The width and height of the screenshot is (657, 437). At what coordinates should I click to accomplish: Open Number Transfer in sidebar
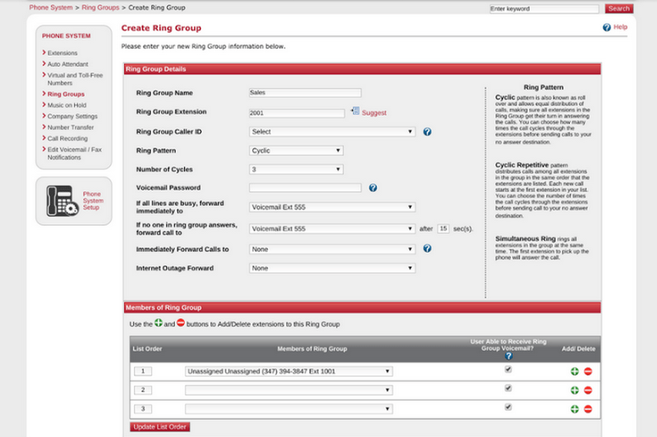[x=70, y=128]
